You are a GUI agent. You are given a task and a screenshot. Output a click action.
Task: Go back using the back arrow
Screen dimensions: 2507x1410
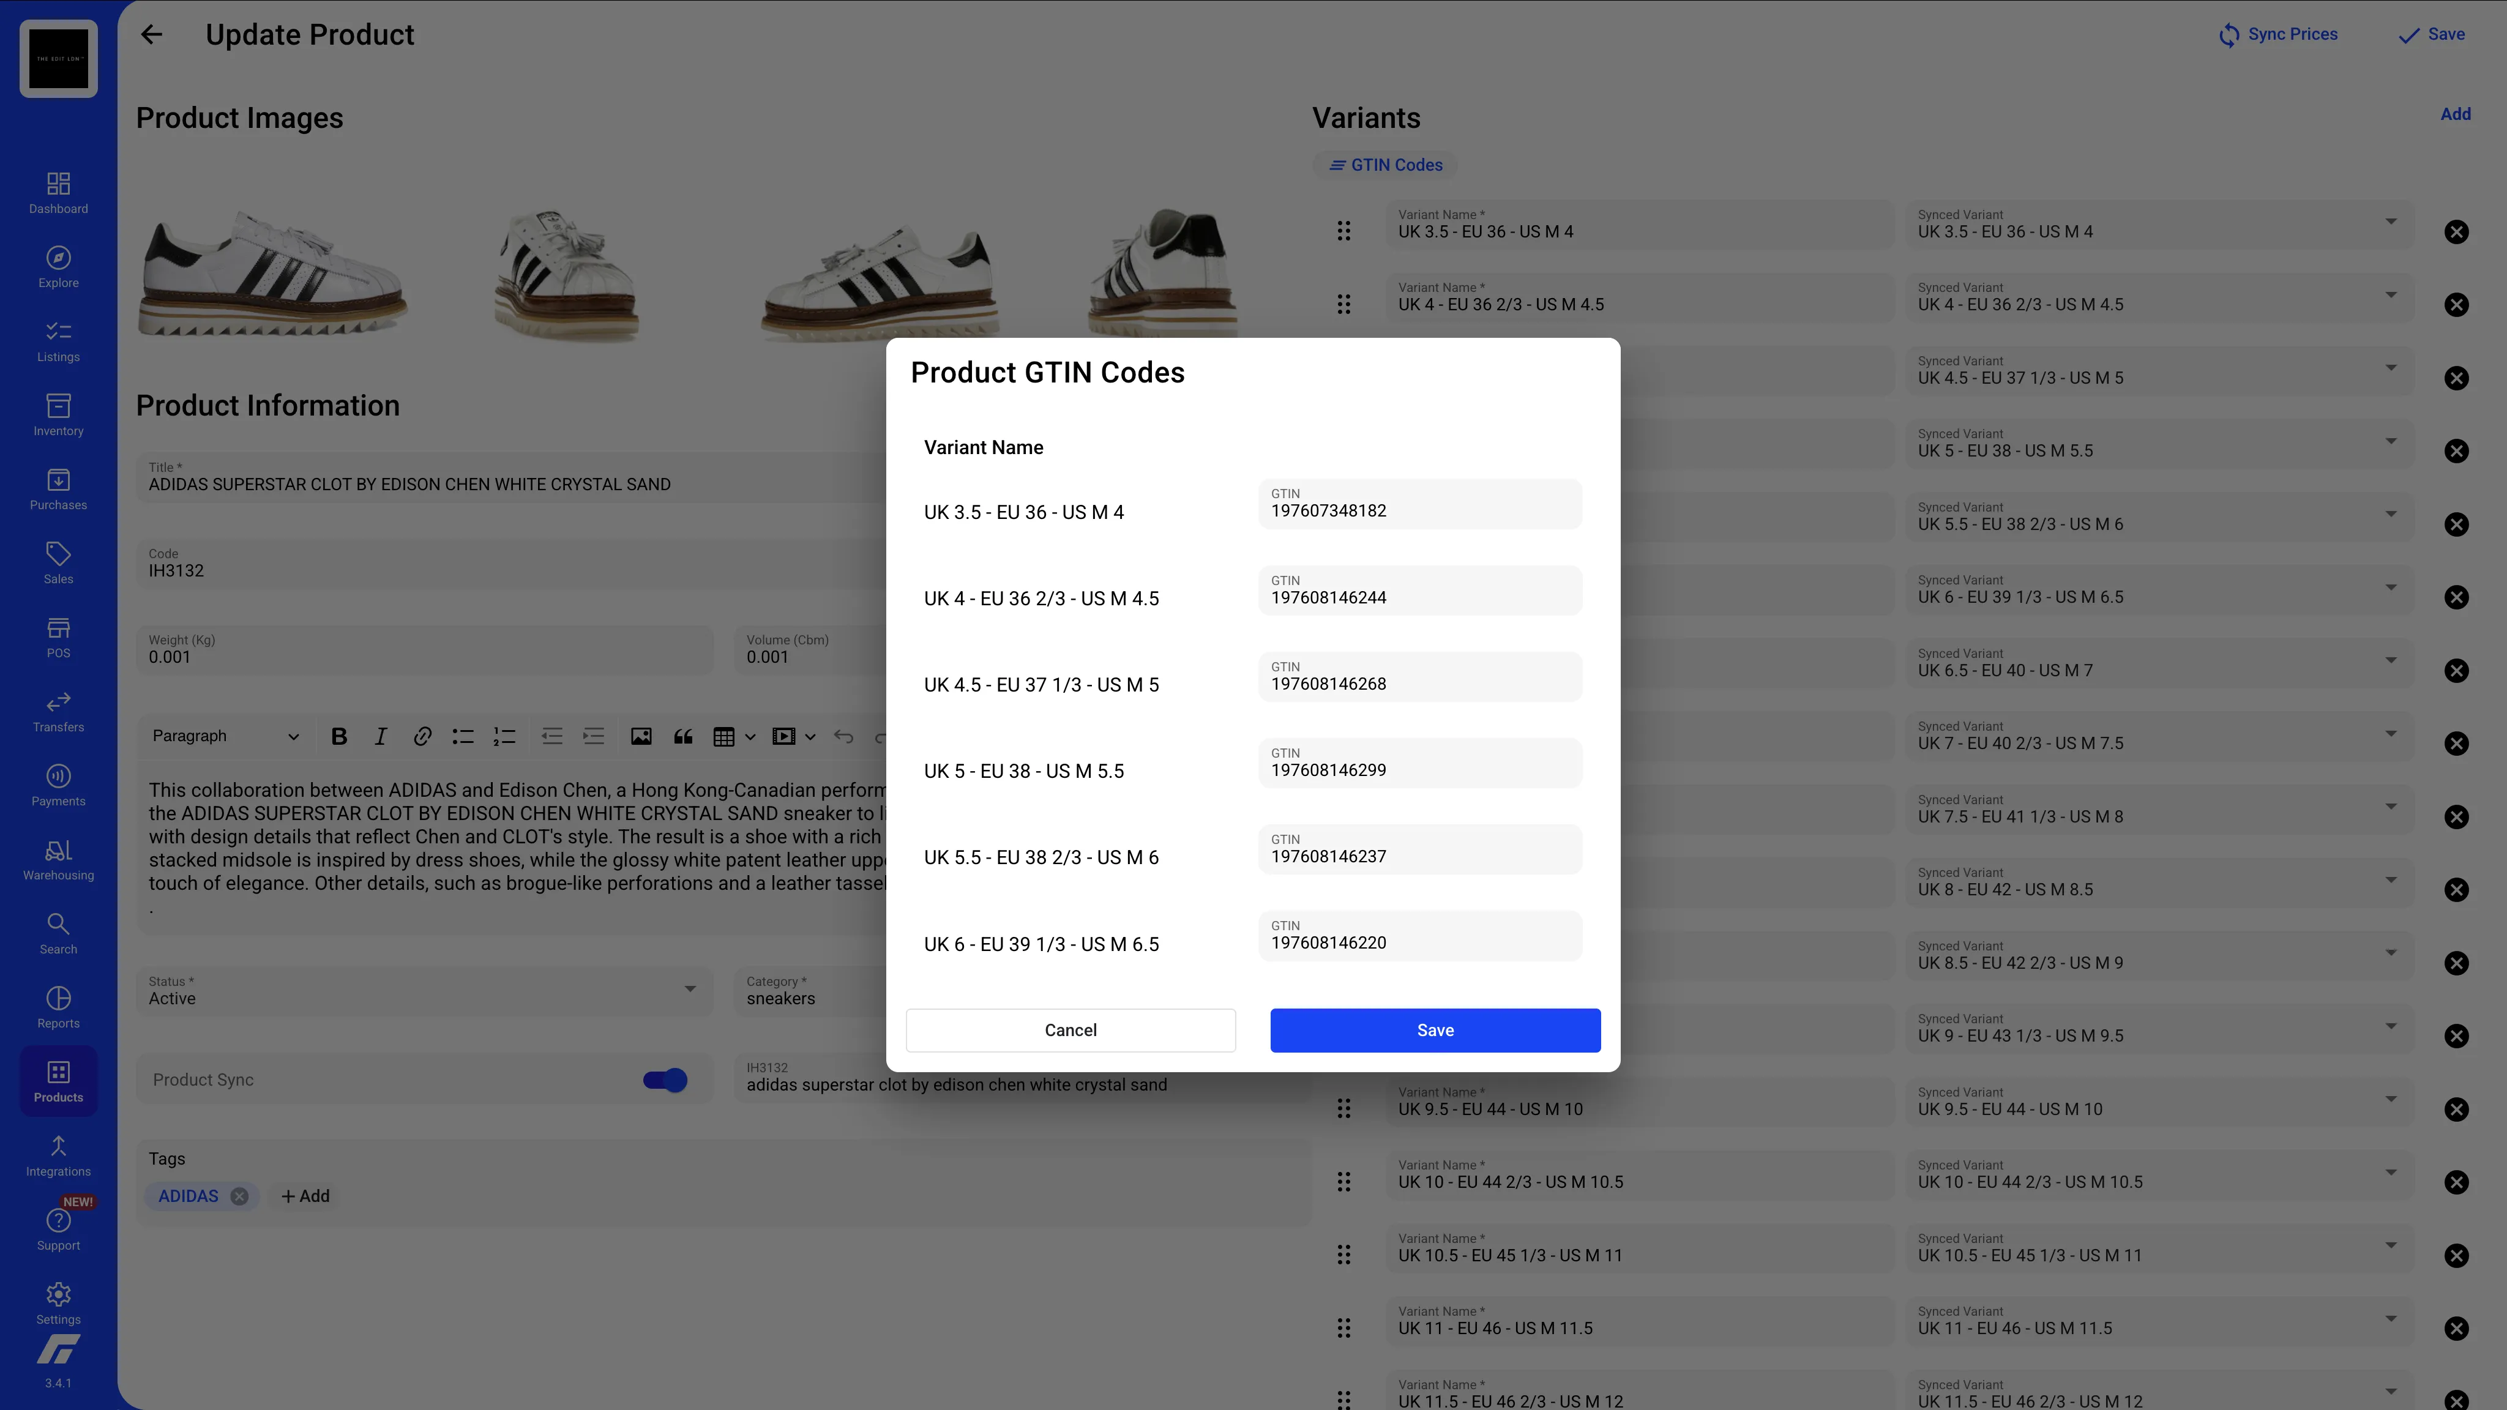152,34
